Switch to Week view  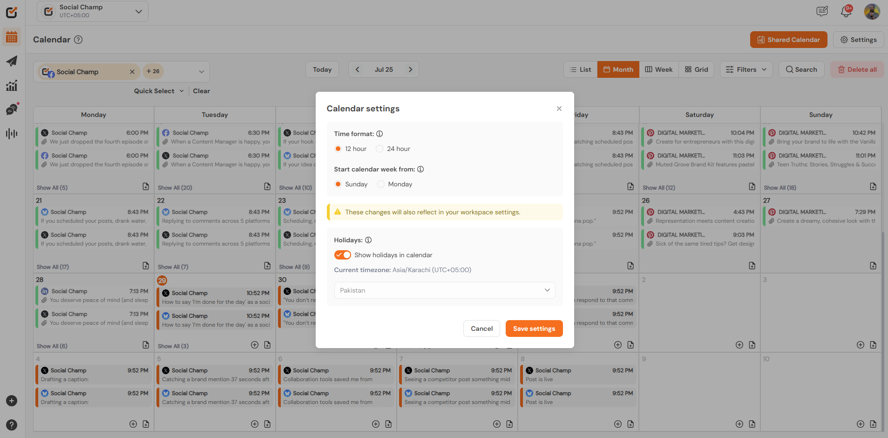pyautogui.click(x=658, y=69)
